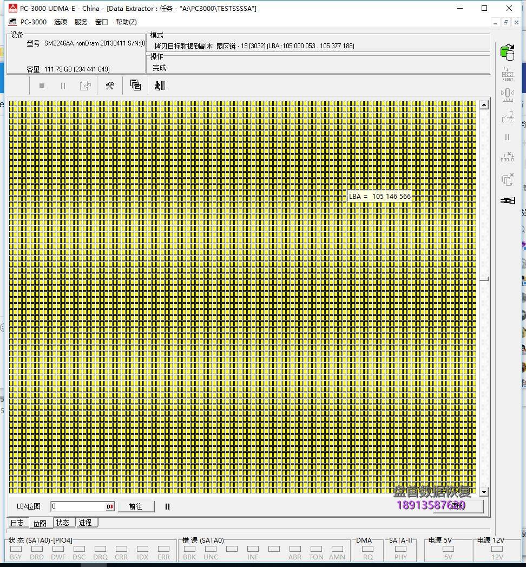This screenshot has width=526, height=567.
Task: Click the pause icon in the right sidebar
Action: [x=508, y=137]
